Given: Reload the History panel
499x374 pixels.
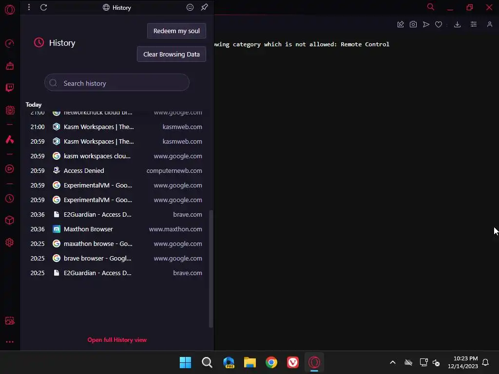Looking at the screenshot, I should pos(43,7).
